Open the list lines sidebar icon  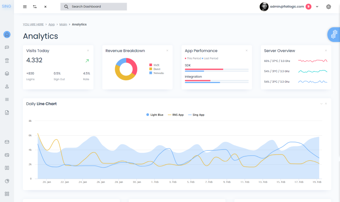[7, 99]
